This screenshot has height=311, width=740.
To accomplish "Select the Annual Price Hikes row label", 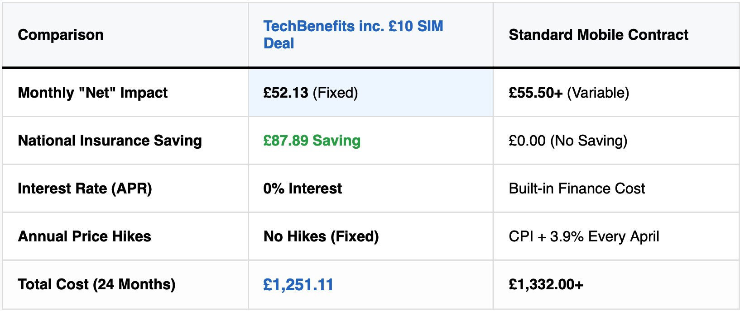I will [x=84, y=236].
